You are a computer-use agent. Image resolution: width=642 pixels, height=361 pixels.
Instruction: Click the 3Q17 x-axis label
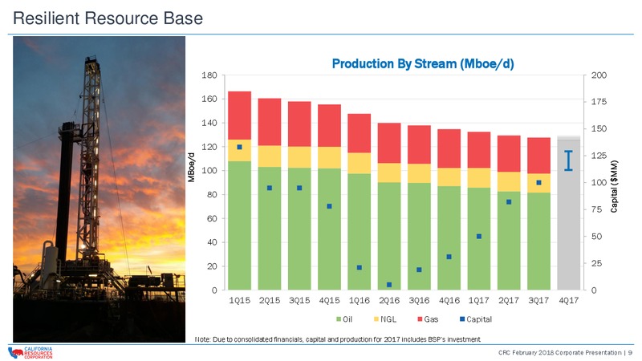538,300
